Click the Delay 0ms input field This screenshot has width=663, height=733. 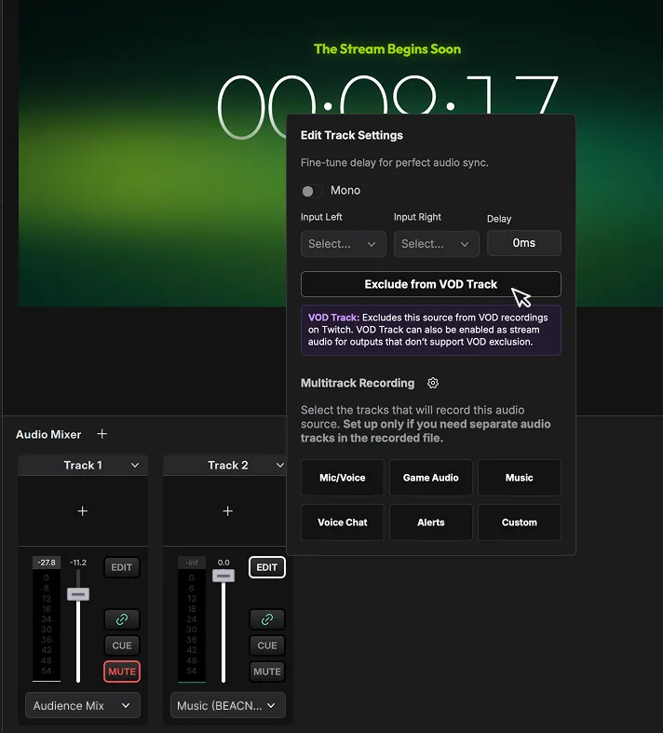(x=523, y=243)
